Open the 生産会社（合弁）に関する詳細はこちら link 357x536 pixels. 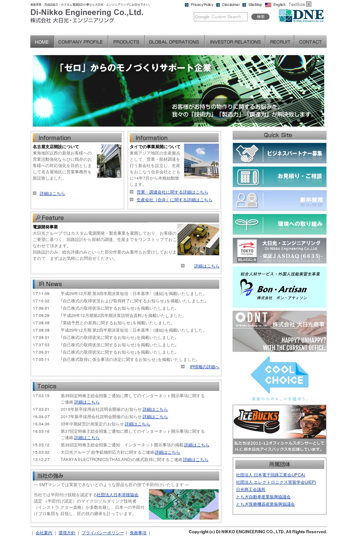(x=174, y=200)
